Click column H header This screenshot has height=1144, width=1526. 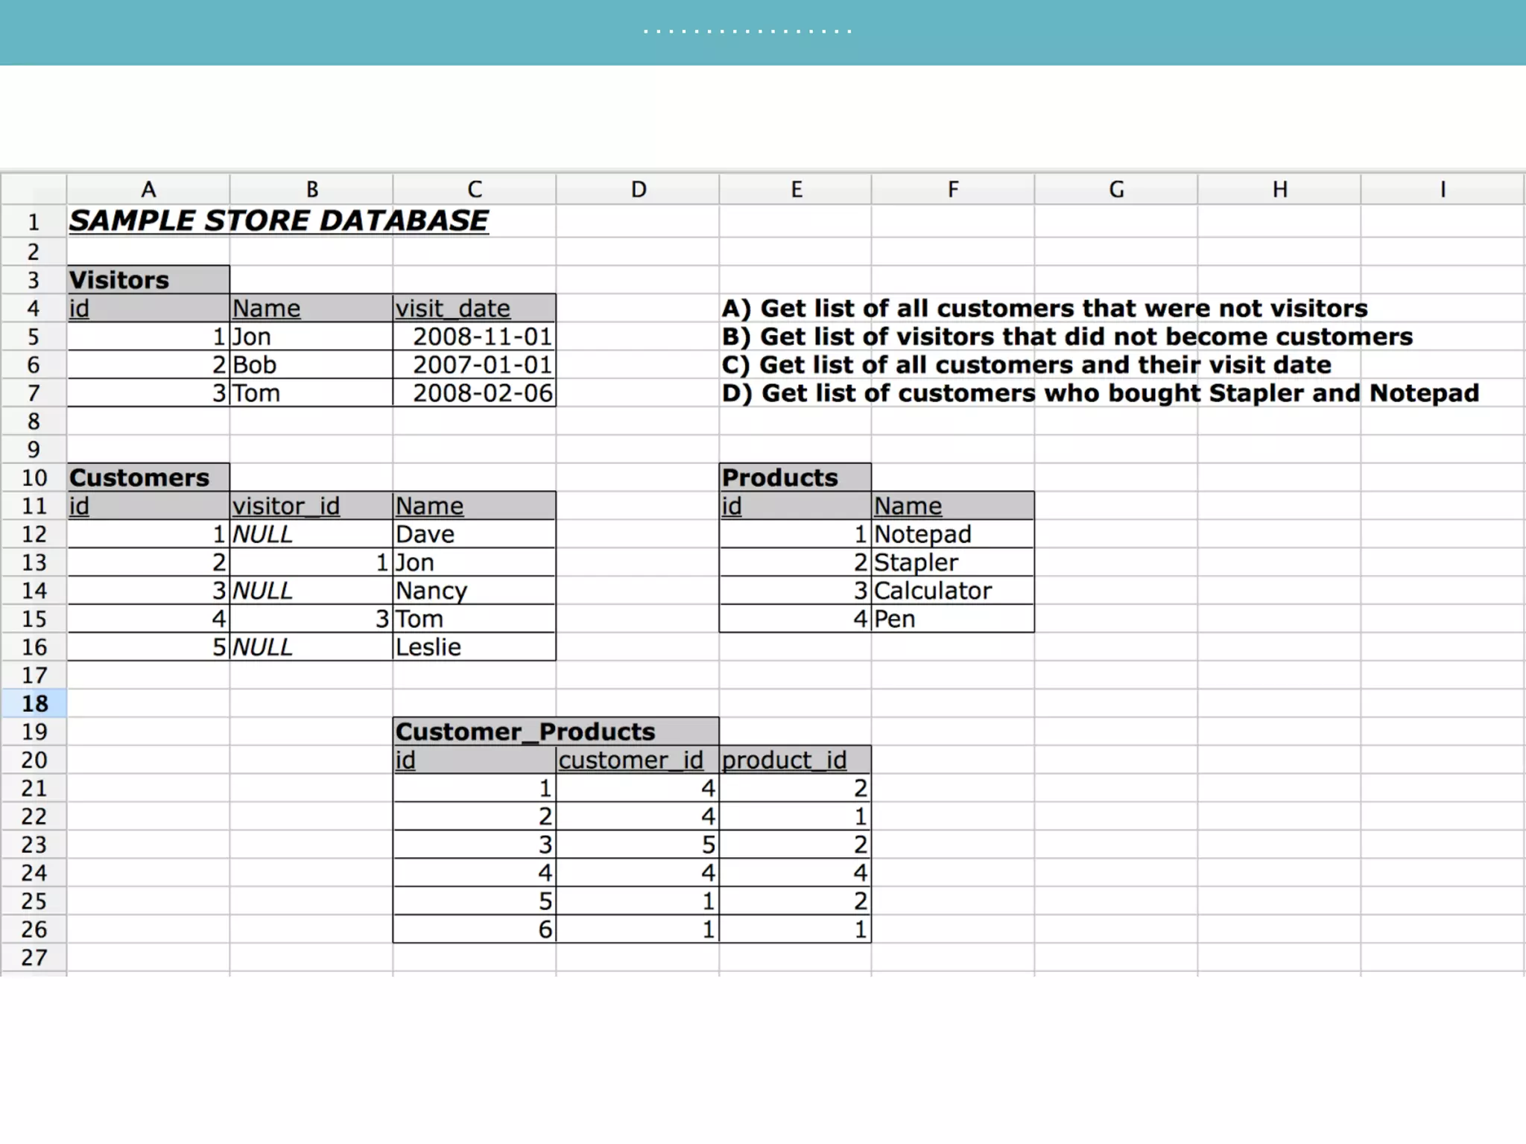pyautogui.click(x=1279, y=189)
